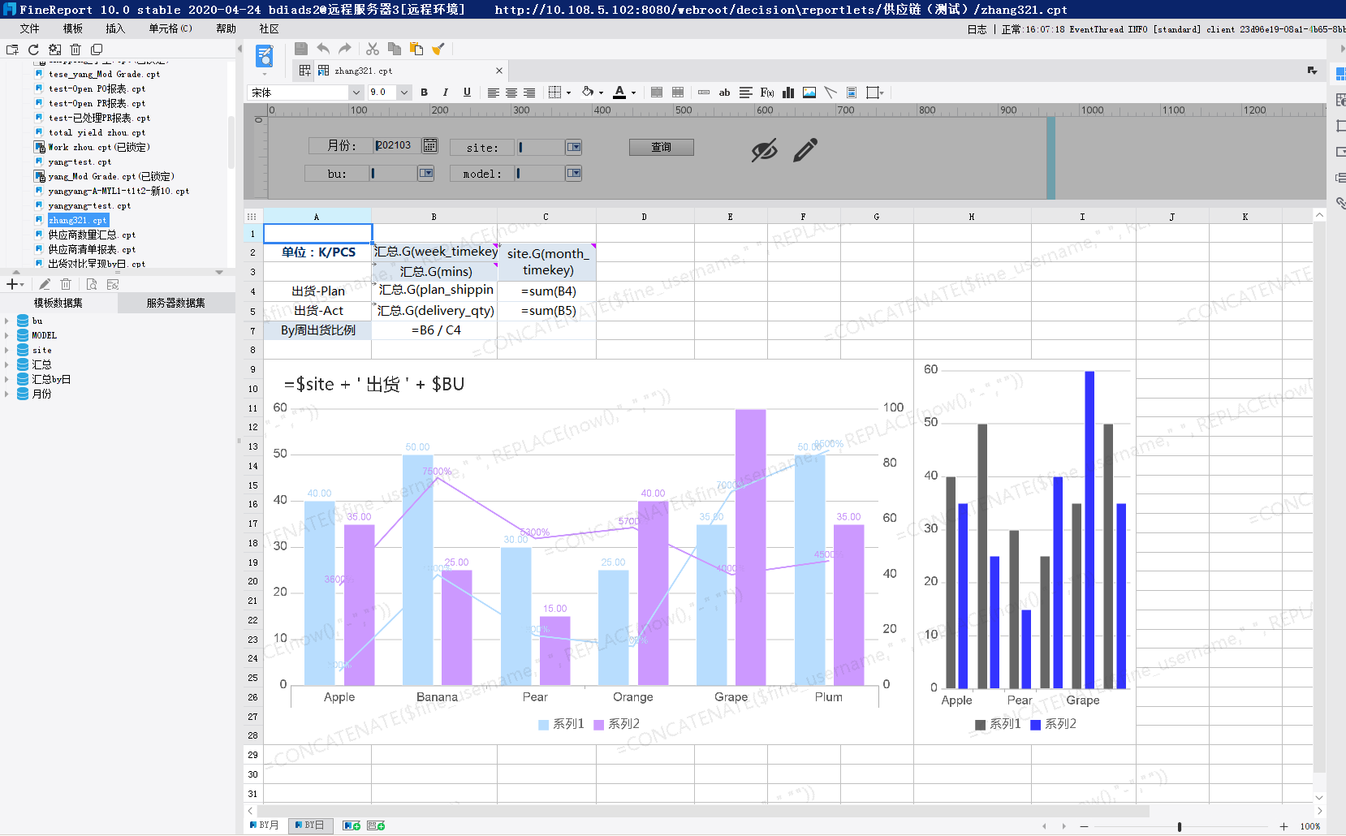Refresh the file tree
1346x836 pixels.
[x=33, y=50]
